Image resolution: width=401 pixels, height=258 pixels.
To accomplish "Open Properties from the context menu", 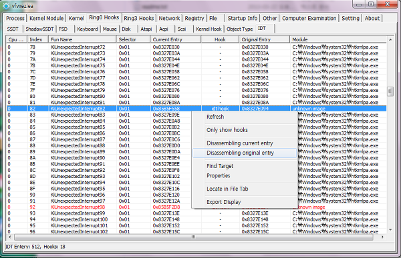I will pos(244,175).
